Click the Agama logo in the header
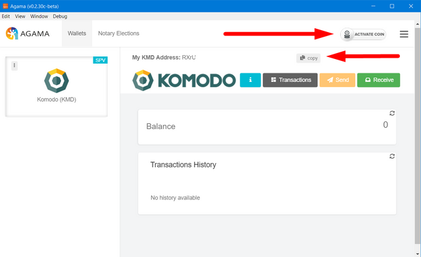The image size is (421, 257). click(28, 33)
